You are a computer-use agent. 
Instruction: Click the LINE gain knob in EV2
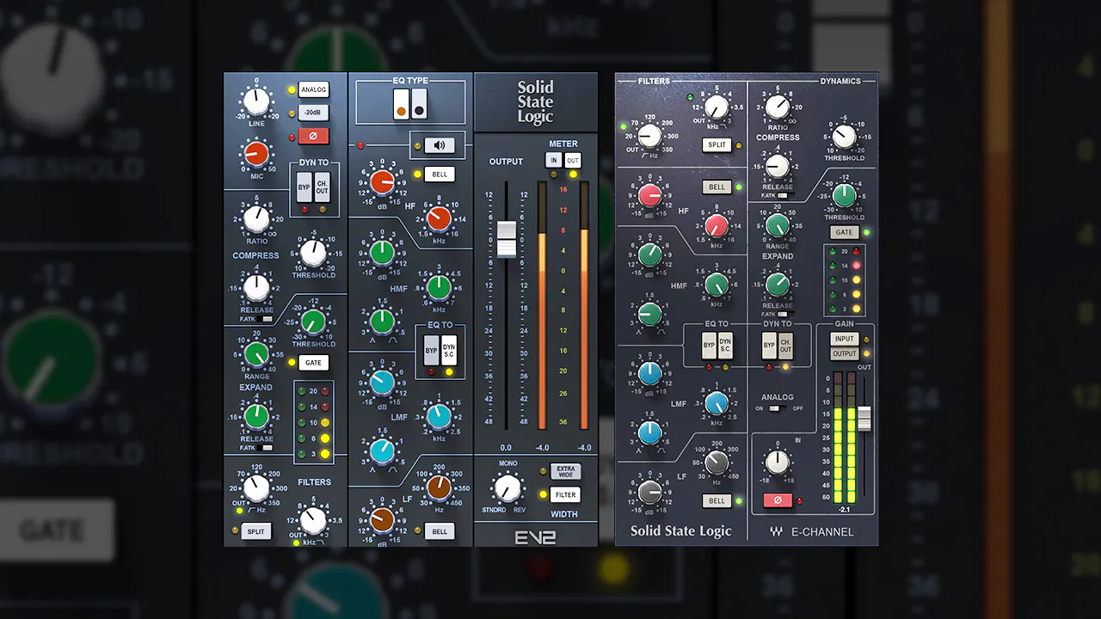[x=255, y=101]
